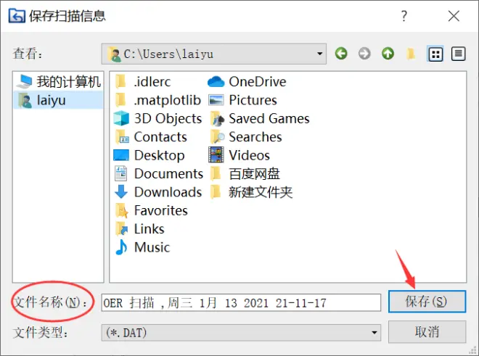The height and width of the screenshot is (356, 479).
Task: Click the ? help button in title bar
Action: [x=404, y=16]
